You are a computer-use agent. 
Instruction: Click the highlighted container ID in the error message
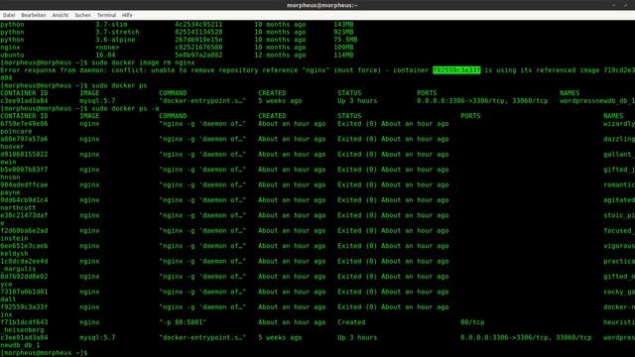tap(456, 70)
